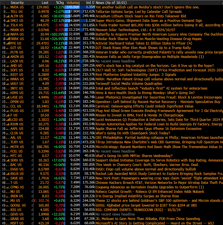Viewport: 223px width, 225px height.
Task: Click the activity bars icon beside MAXN US
Action: point(8,30)
